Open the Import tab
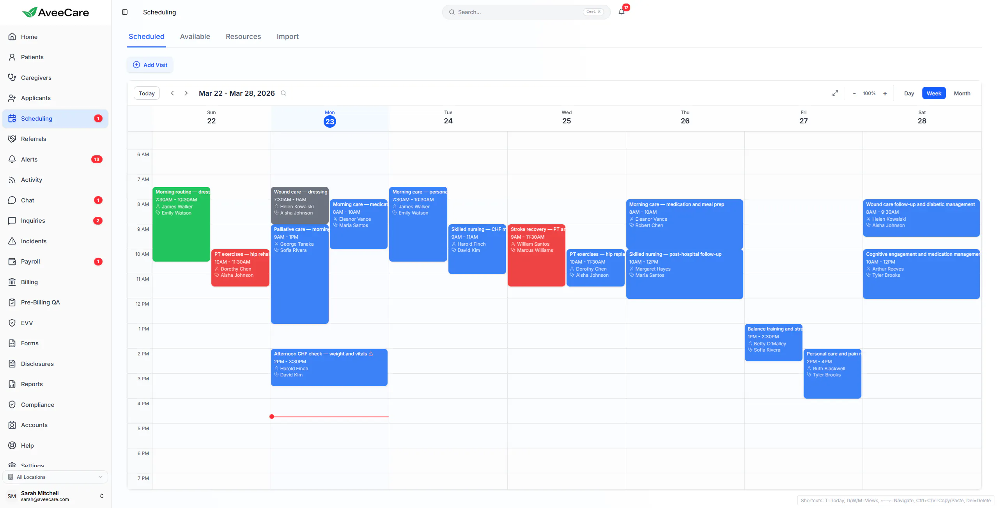Image resolution: width=997 pixels, height=508 pixels. point(288,37)
